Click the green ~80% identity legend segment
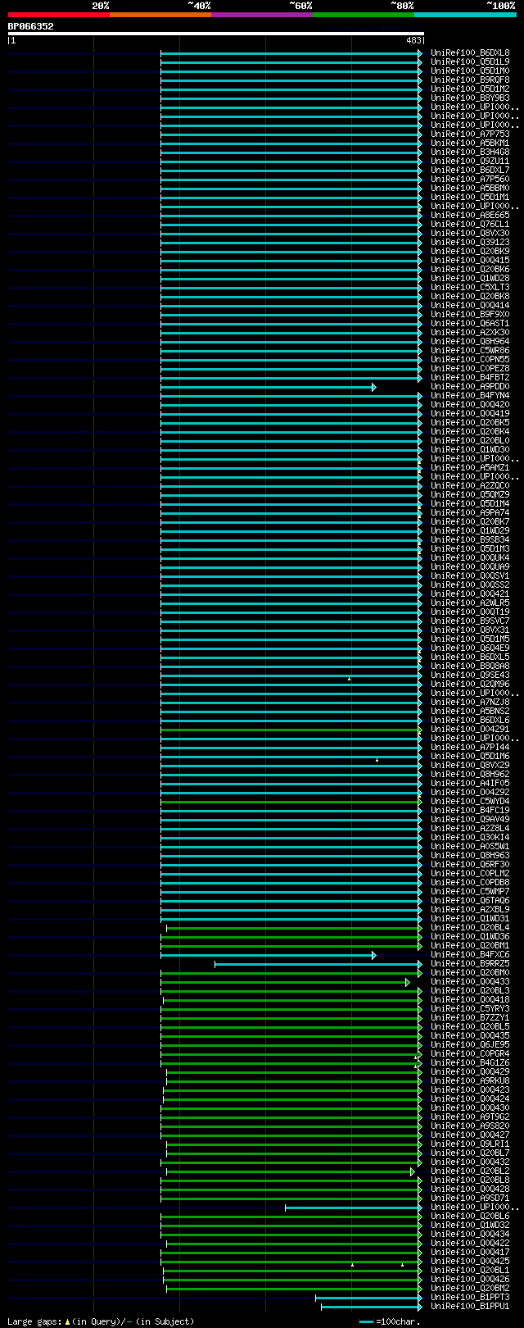 point(364,15)
